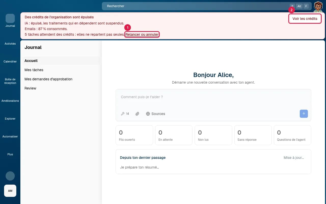
Task: Click the Voir les crédits button
Action: click(x=305, y=19)
